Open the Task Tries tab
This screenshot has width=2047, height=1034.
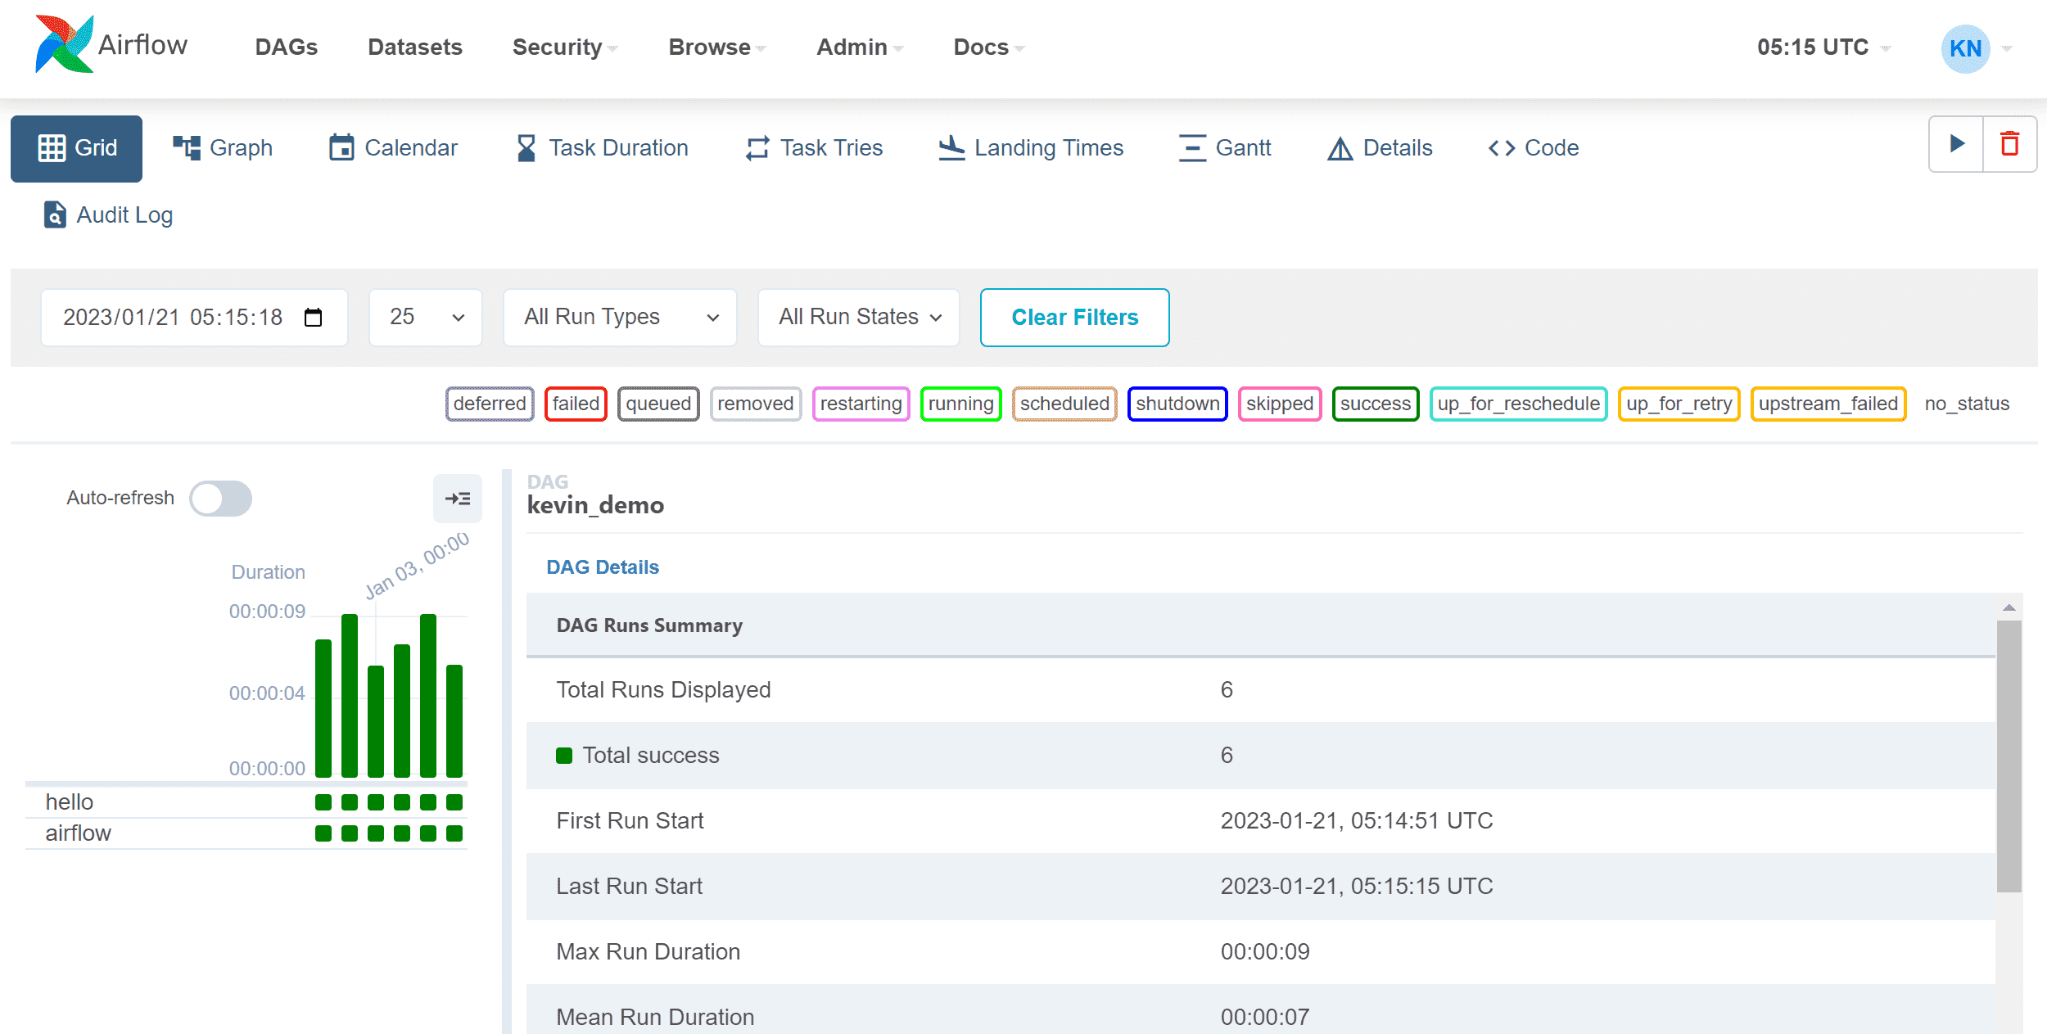tap(815, 148)
